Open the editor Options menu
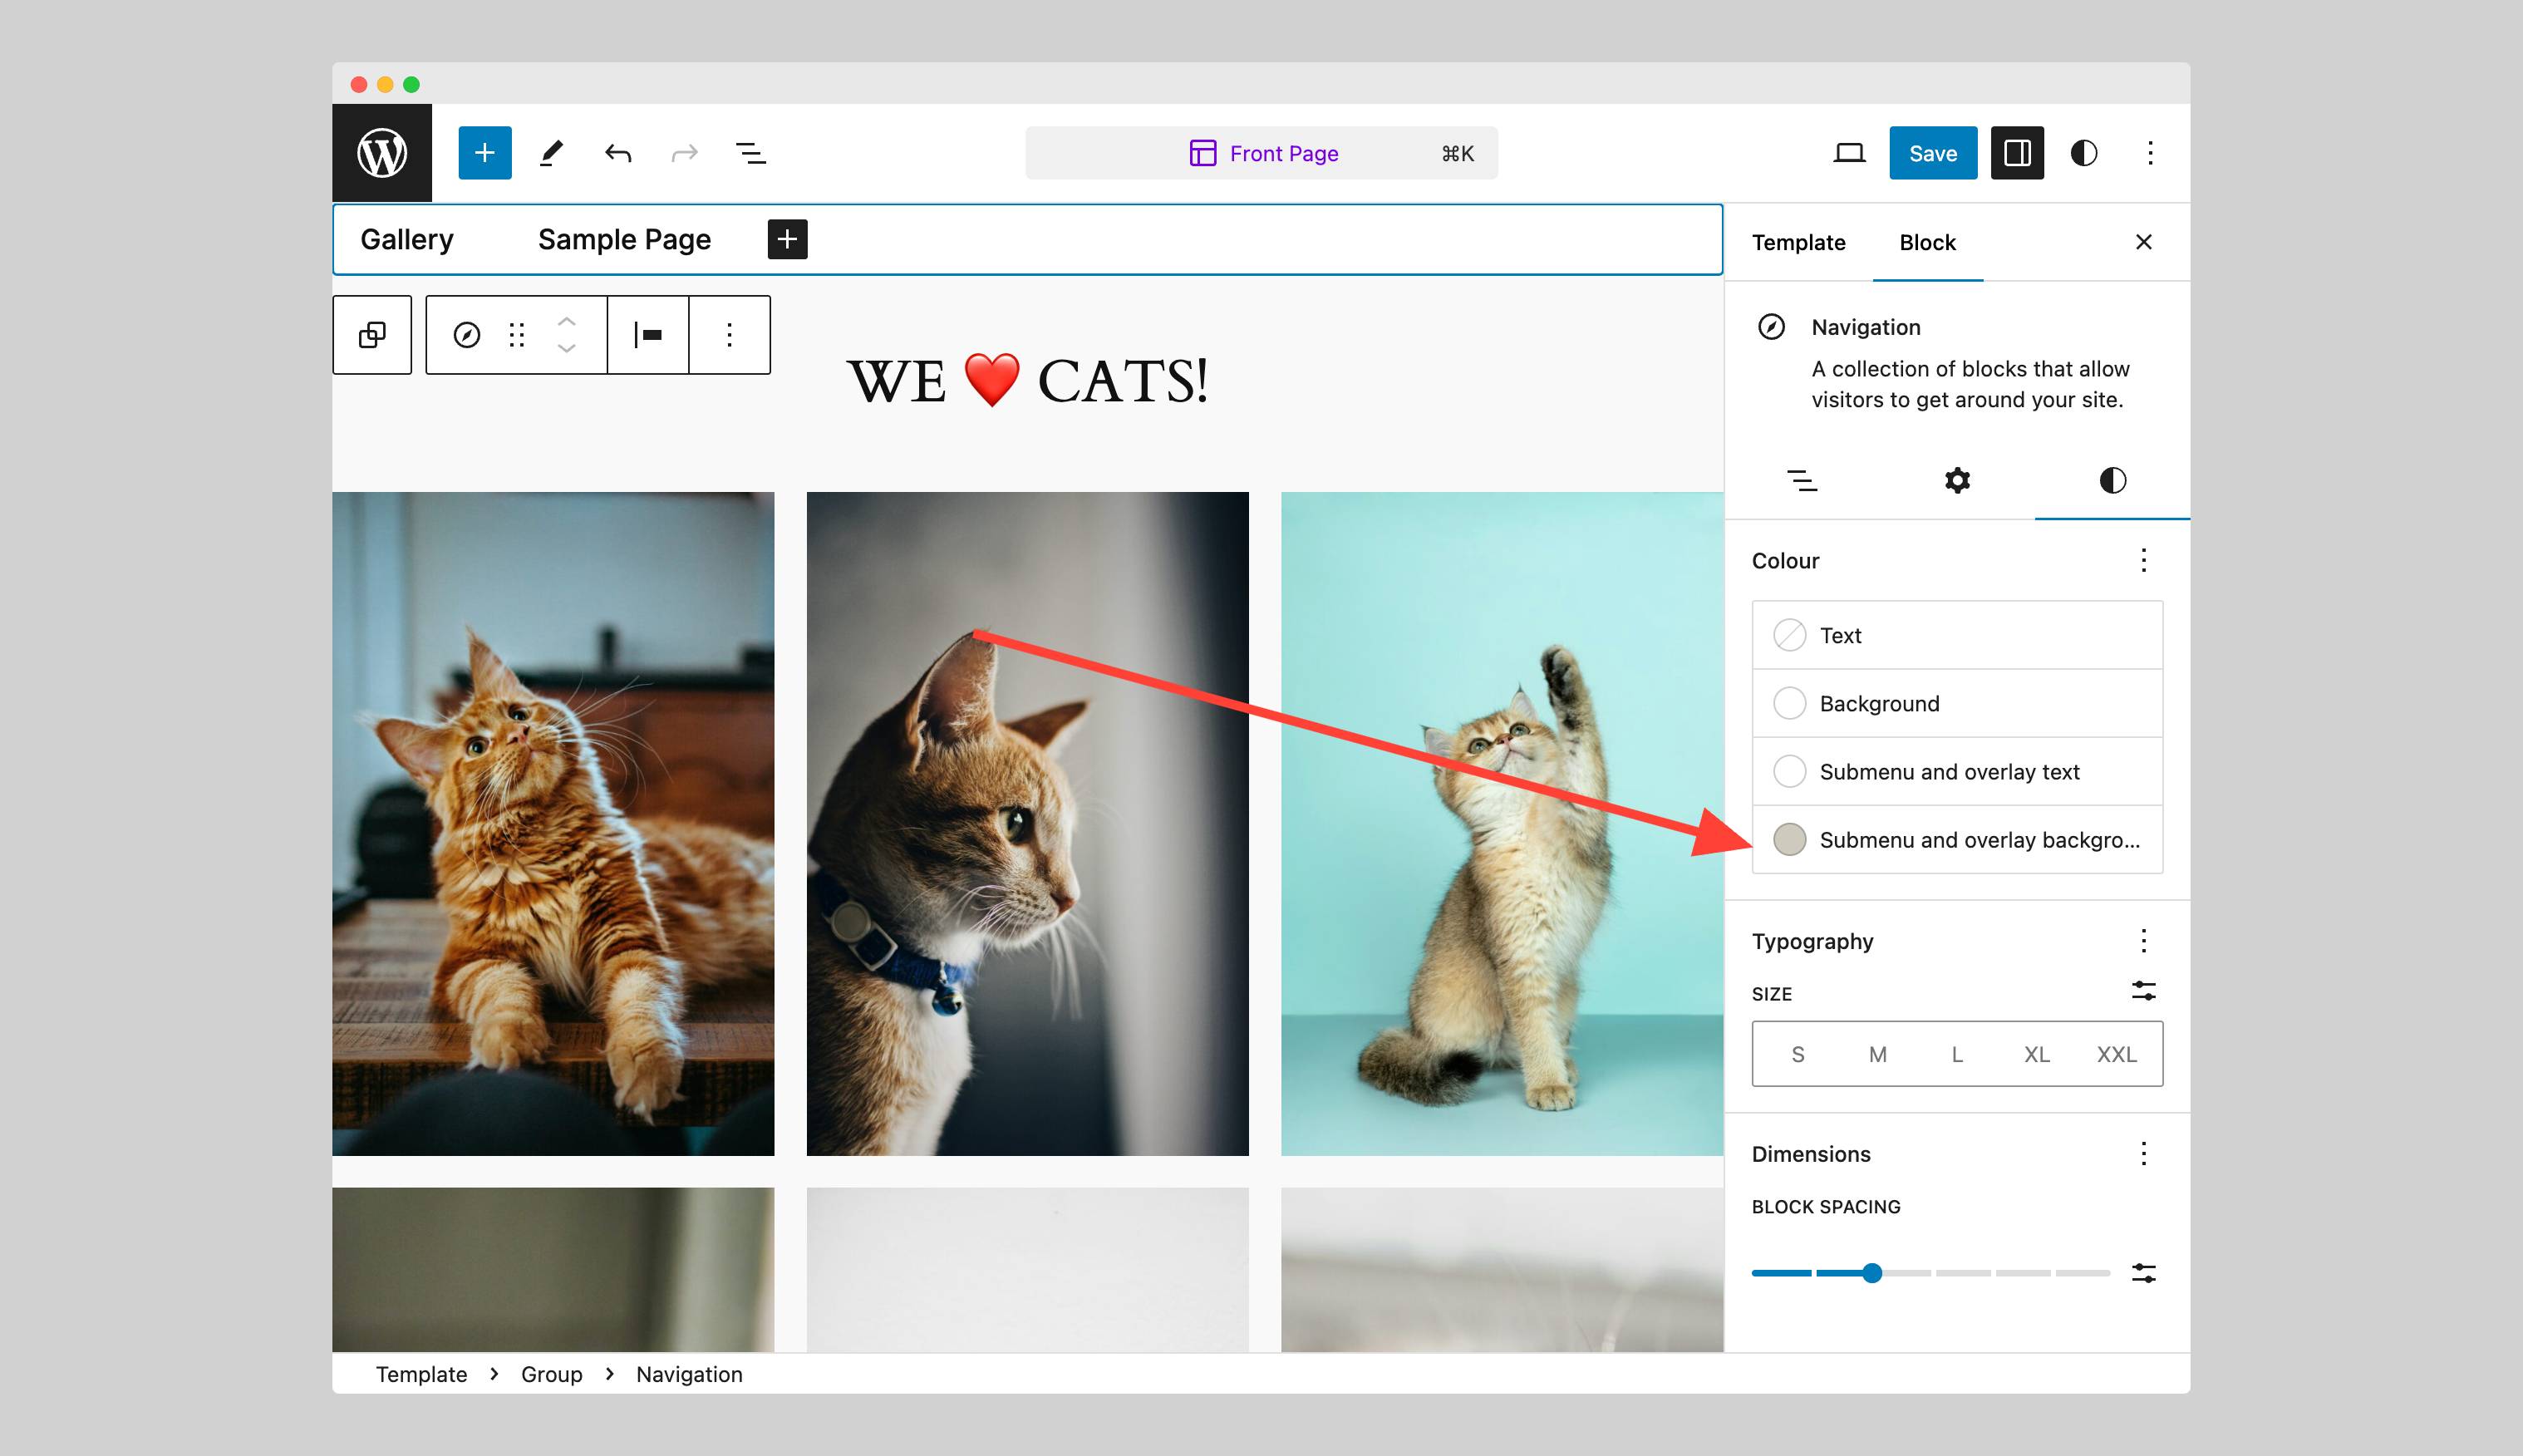The image size is (2523, 1456). 2150,153
